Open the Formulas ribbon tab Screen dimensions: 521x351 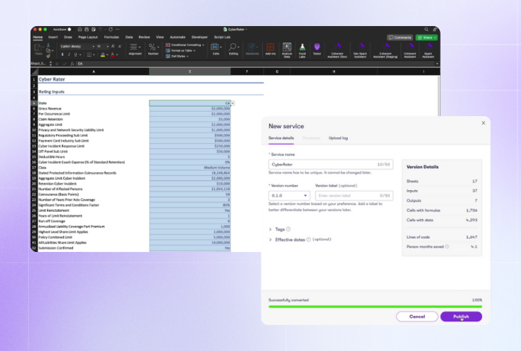click(x=112, y=37)
